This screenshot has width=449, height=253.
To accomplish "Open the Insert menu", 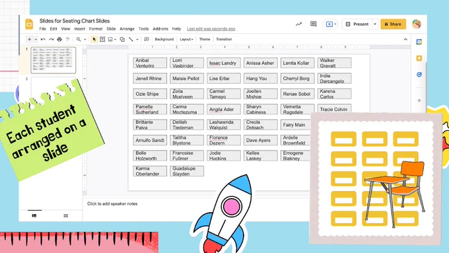I will 80,29.
